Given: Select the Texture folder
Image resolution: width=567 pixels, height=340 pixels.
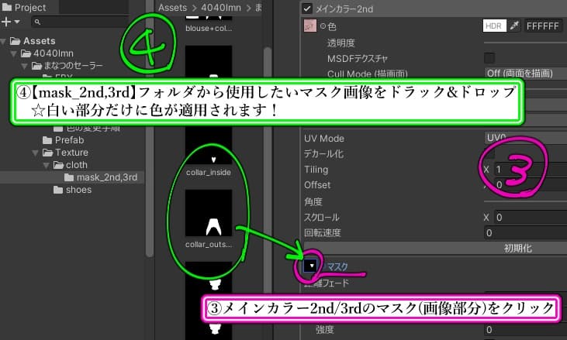Looking at the screenshot, I should (x=71, y=153).
